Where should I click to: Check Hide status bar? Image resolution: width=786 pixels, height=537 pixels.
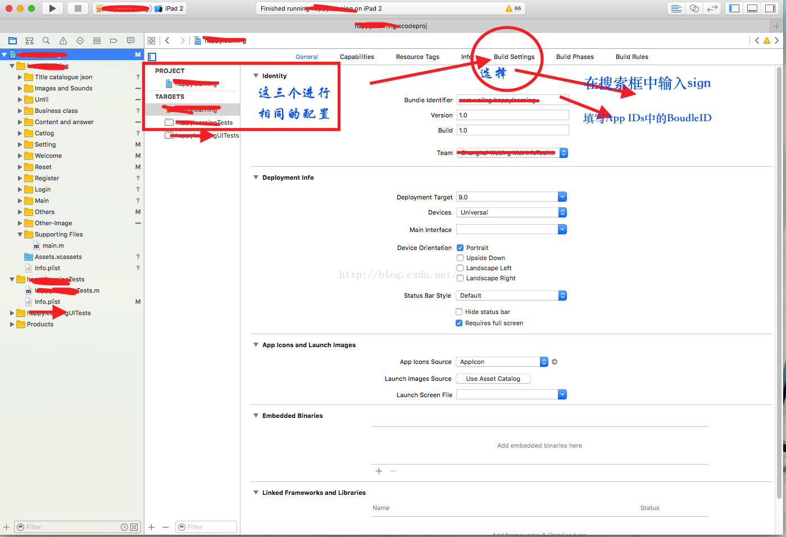[x=459, y=312]
